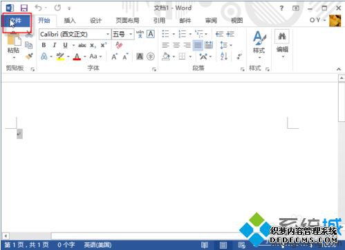Image resolution: width=345 pixels, height=250 pixels.
Task: Apply yellow text highlight color
Action: 60,57
